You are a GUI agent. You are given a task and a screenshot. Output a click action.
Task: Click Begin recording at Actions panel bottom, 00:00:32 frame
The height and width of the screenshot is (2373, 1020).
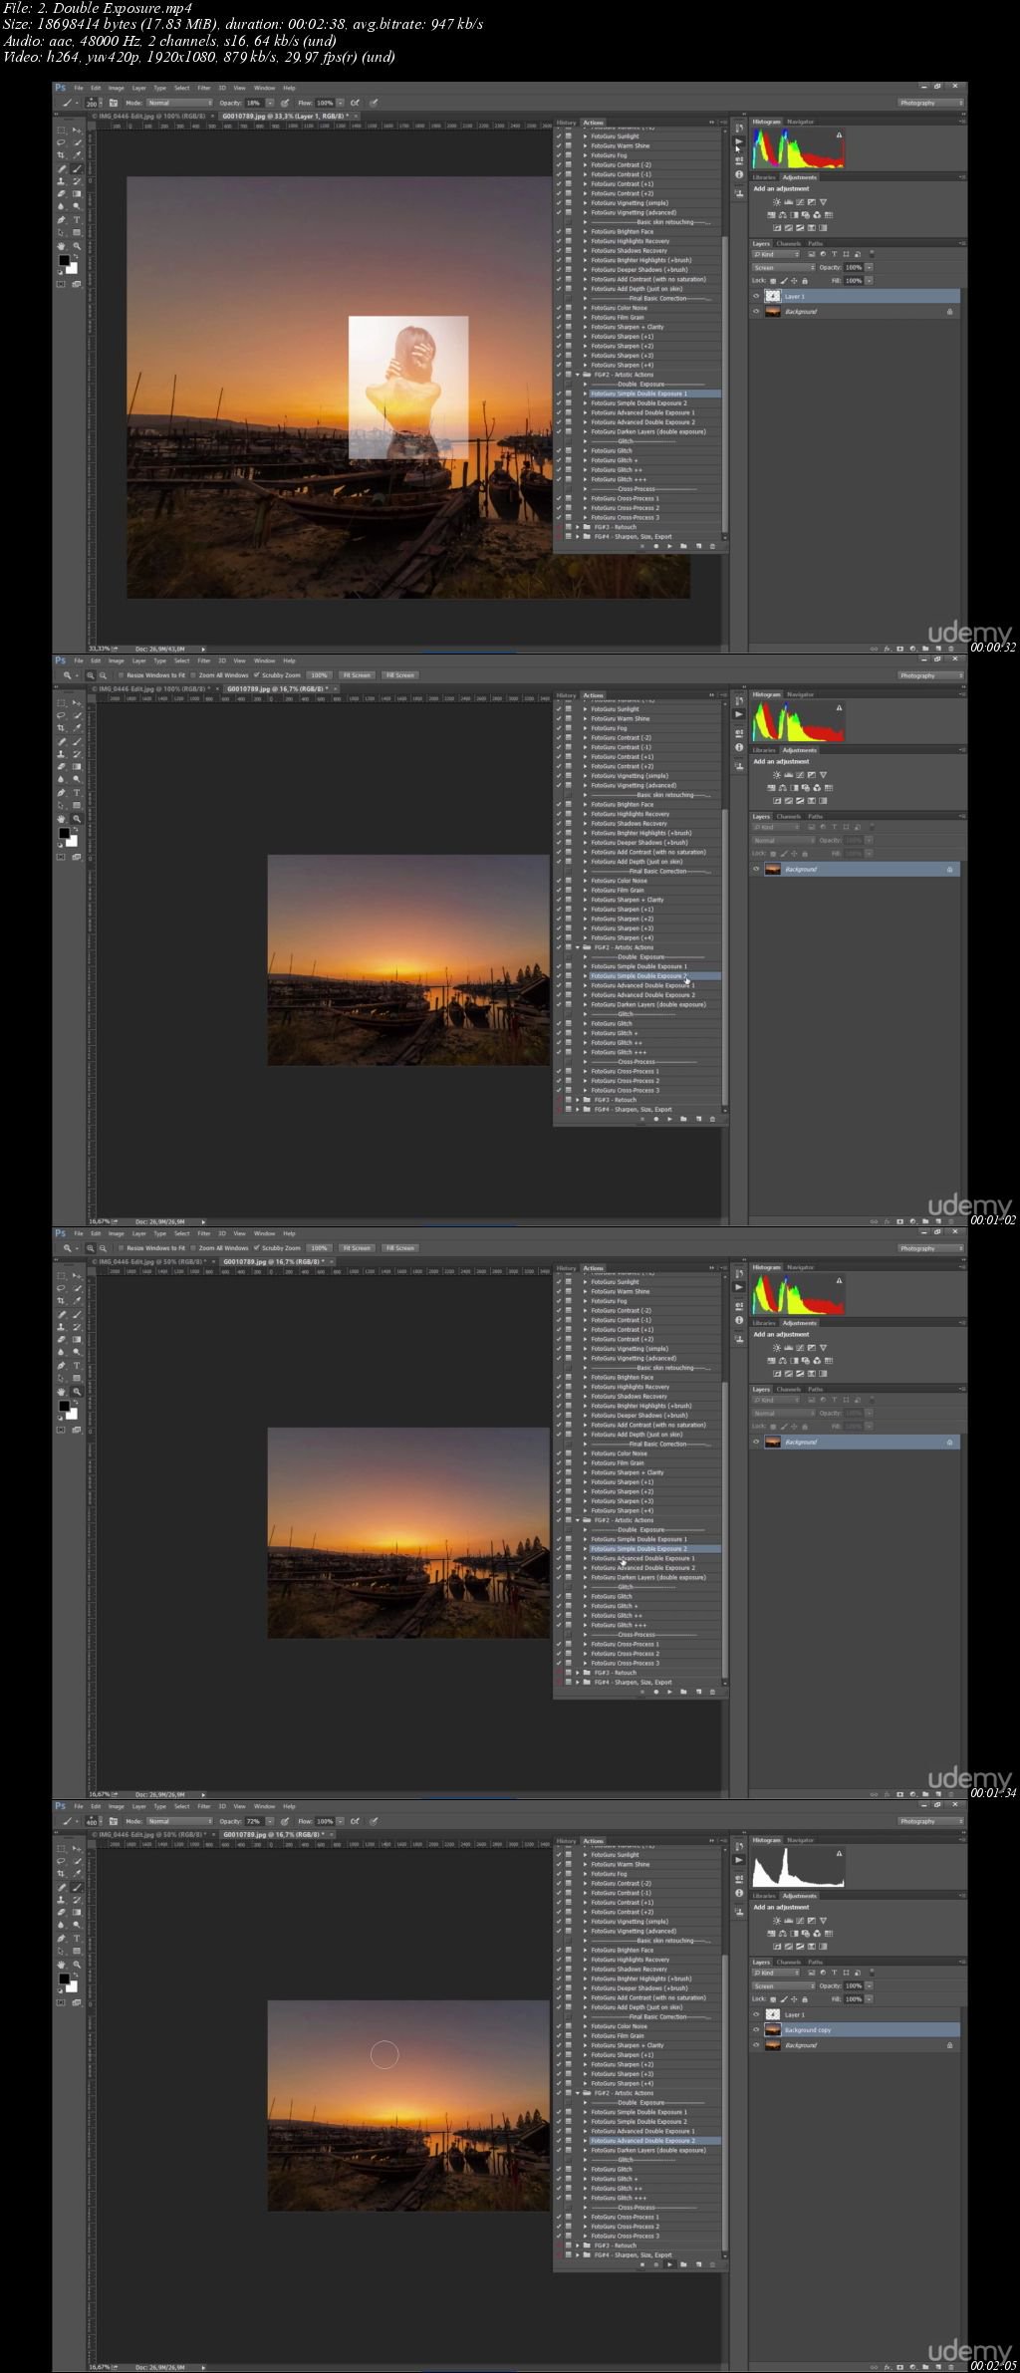656,546
